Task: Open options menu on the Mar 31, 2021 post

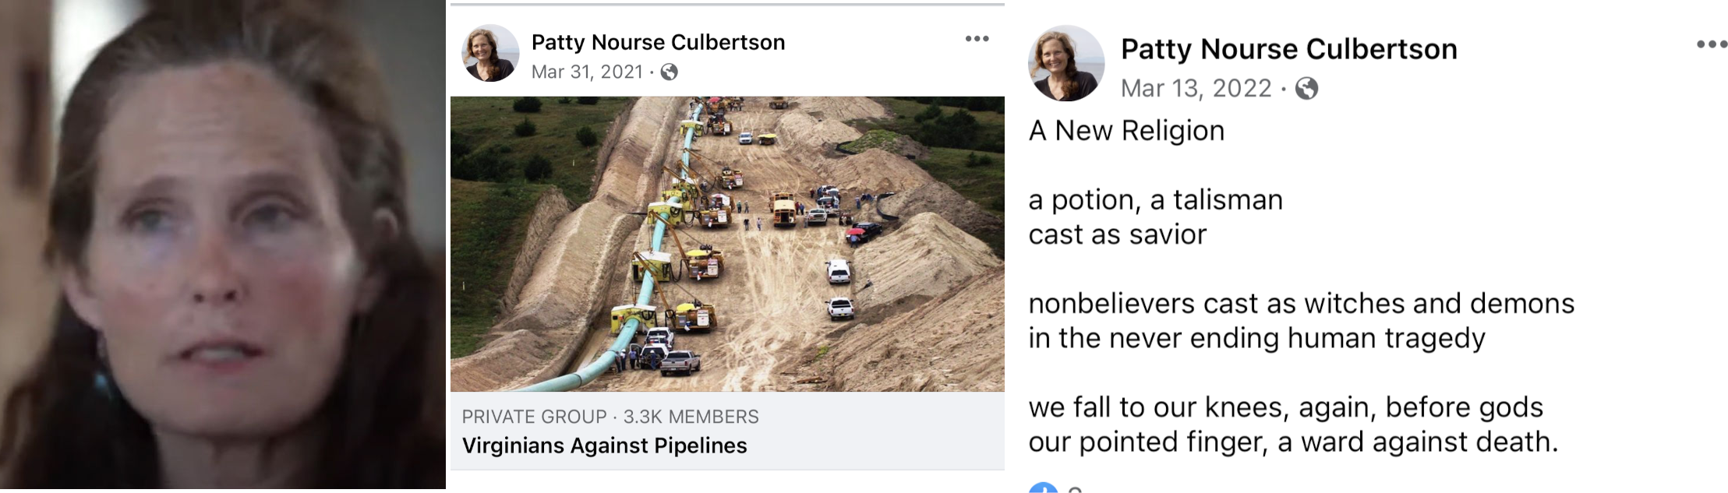Action: coord(977,39)
